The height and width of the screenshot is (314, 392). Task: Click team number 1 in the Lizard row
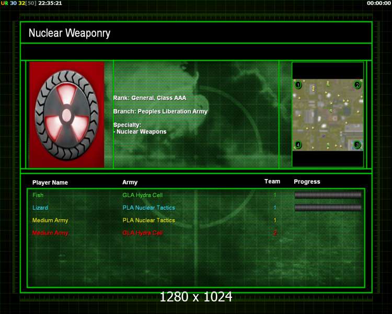[275, 207]
